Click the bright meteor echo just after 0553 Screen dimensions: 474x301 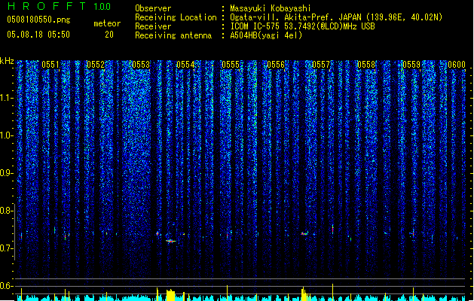tap(171, 241)
